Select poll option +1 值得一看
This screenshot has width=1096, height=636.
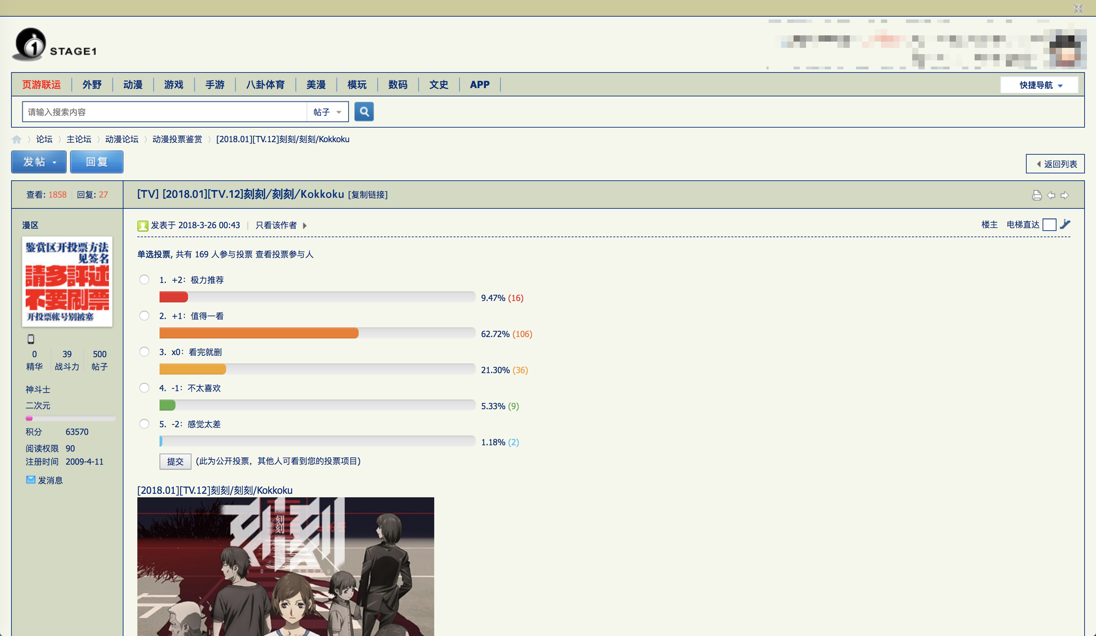tap(144, 316)
